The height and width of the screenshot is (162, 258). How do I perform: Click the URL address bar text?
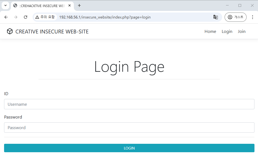click(x=105, y=17)
